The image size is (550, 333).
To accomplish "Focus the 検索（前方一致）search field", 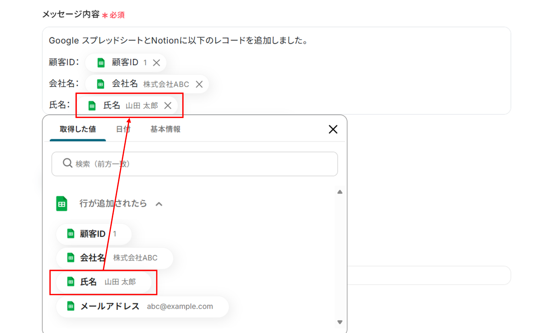I will click(x=204, y=164).
